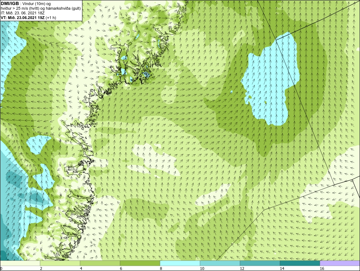Click the 10–12 m/s cyan legend swatch
Viewport: 360px width, 271px height.
point(220,263)
